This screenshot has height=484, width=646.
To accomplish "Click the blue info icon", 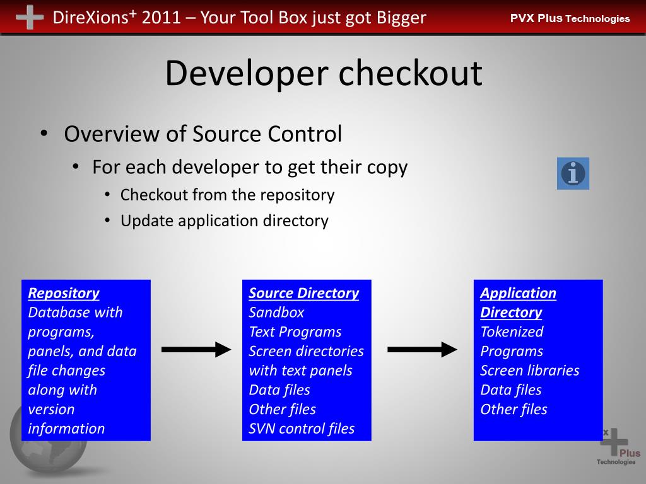I will (x=573, y=173).
